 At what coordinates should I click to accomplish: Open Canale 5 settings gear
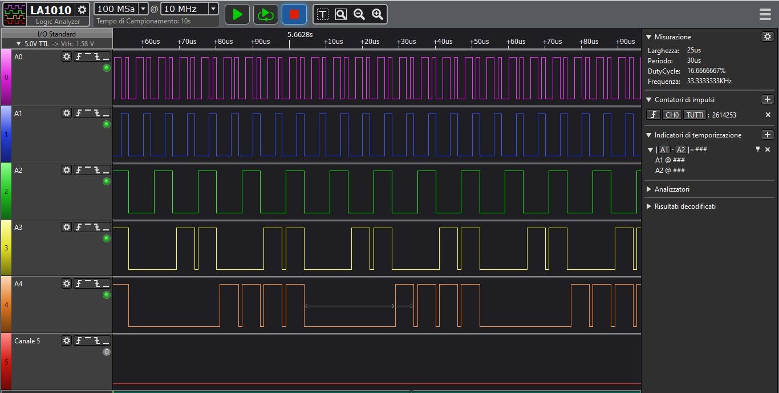pos(67,341)
